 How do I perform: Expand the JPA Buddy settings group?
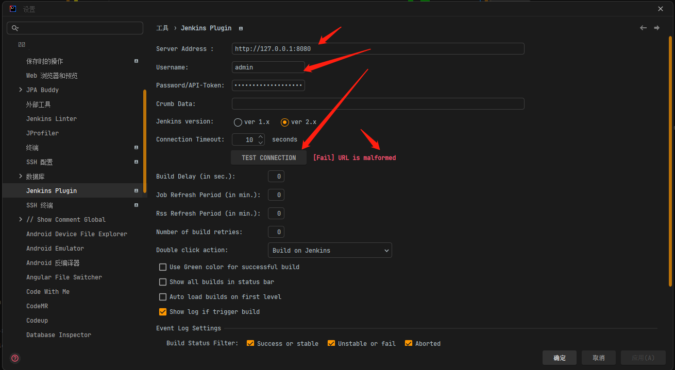pos(21,90)
